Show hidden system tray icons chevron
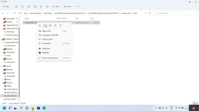This screenshot has width=199, height=111. (x=156, y=108)
